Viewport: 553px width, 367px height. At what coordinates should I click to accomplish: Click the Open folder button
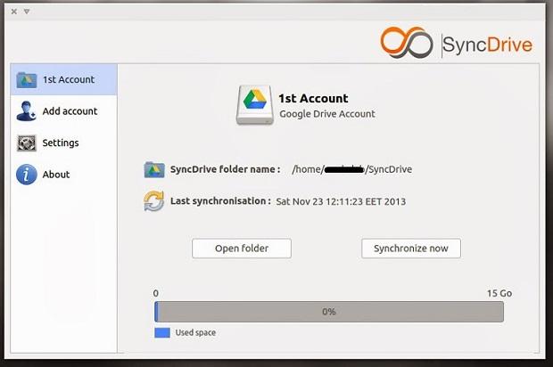point(242,249)
